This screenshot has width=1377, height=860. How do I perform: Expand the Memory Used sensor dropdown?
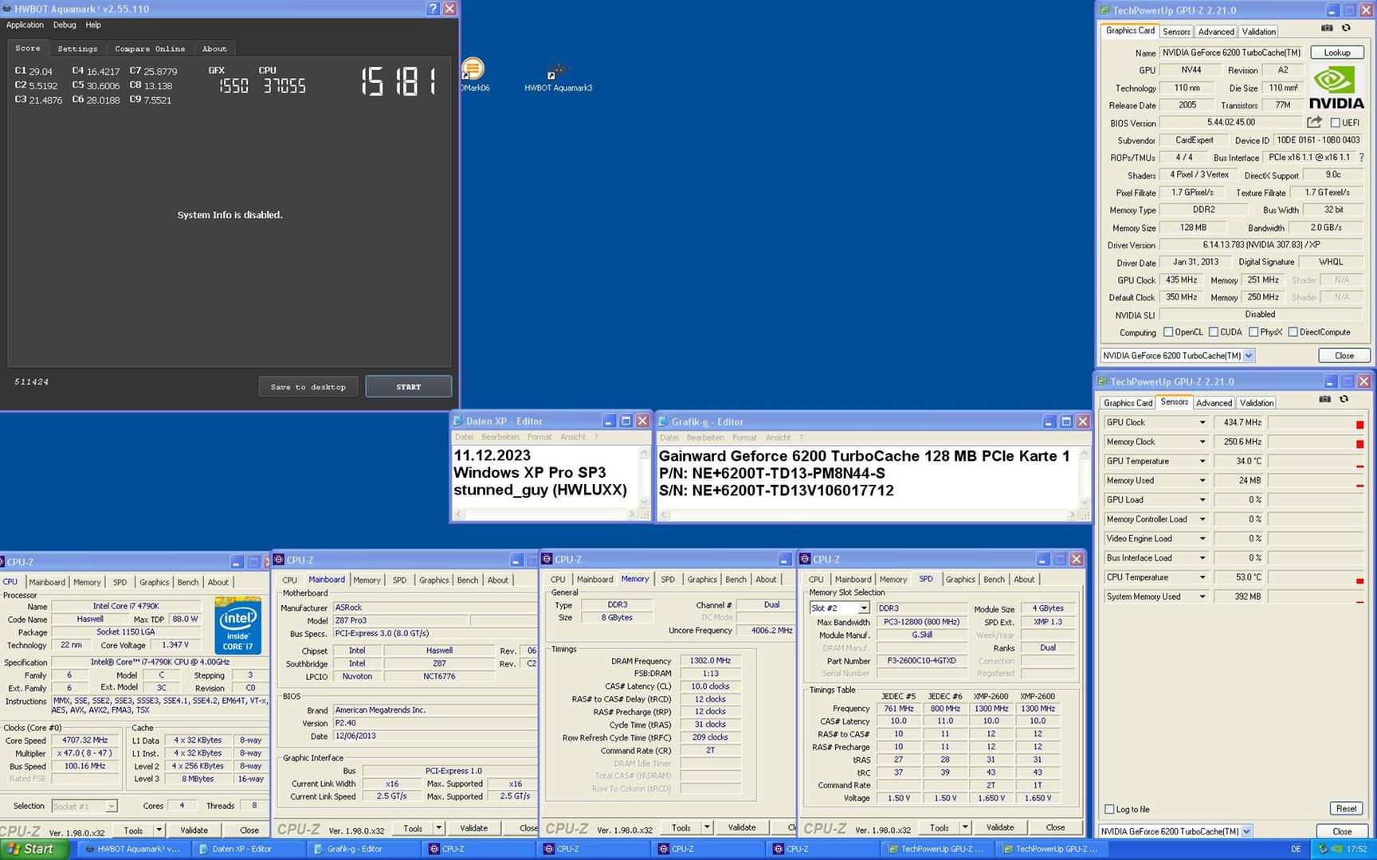[1202, 480]
